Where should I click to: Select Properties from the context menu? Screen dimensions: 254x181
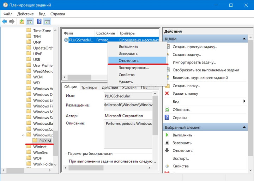click(127, 75)
